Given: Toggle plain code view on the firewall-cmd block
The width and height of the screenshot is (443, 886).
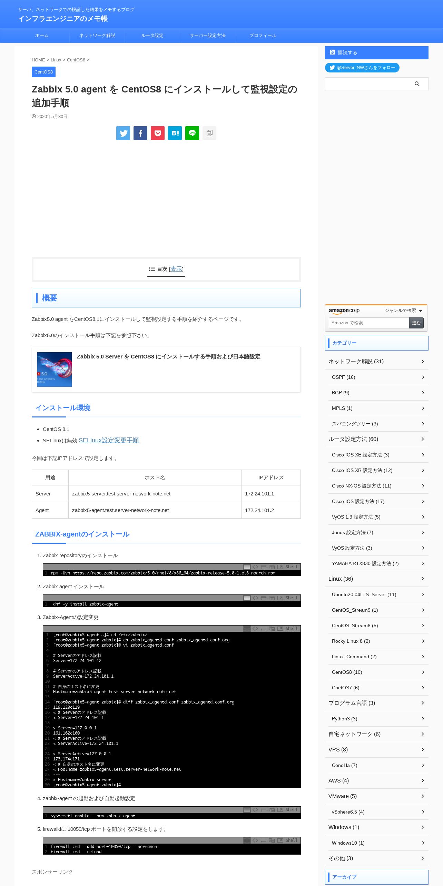Looking at the screenshot, I should point(255,840).
